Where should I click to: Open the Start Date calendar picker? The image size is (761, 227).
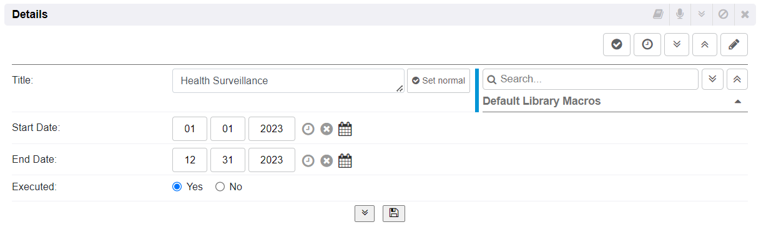(345, 129)
